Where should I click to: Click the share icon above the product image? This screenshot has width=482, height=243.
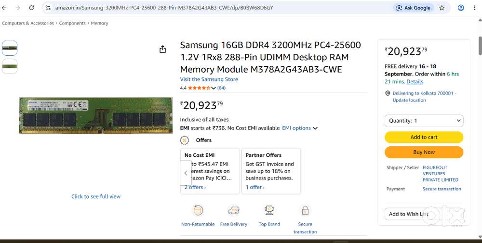[162, 49]
